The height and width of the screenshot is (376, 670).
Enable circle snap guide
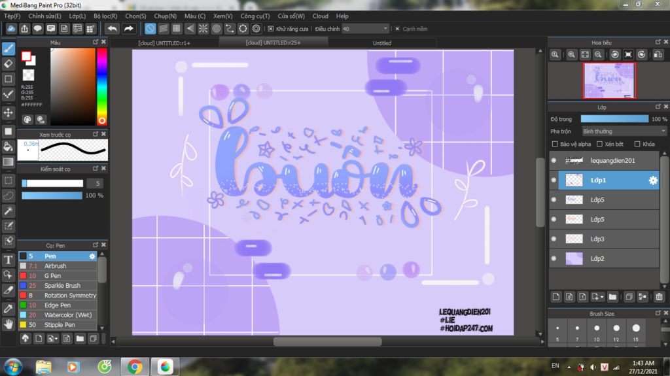pyautogui.click(x=216, y=29)
